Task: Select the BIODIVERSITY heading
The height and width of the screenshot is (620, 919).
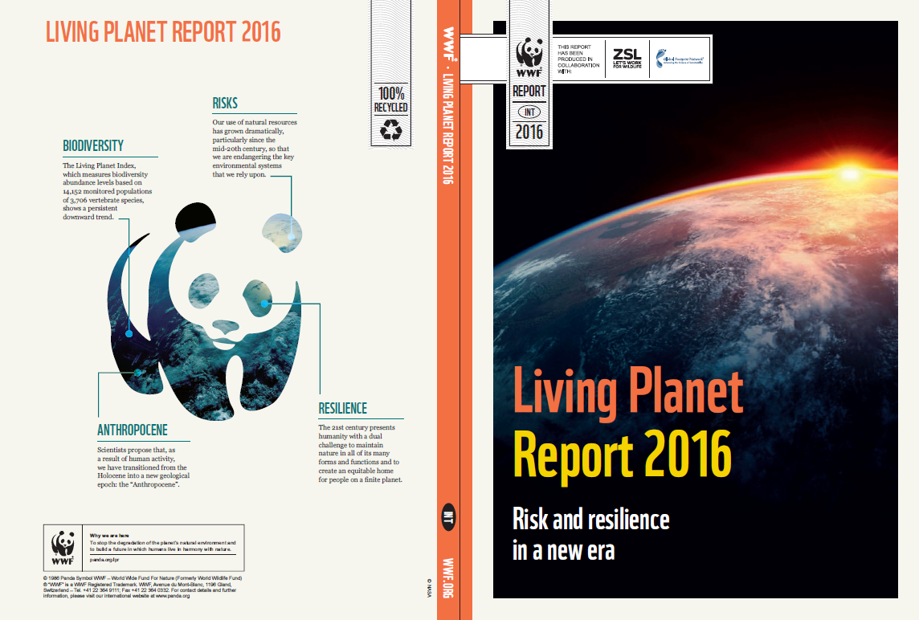Action: tap(93, 146)
